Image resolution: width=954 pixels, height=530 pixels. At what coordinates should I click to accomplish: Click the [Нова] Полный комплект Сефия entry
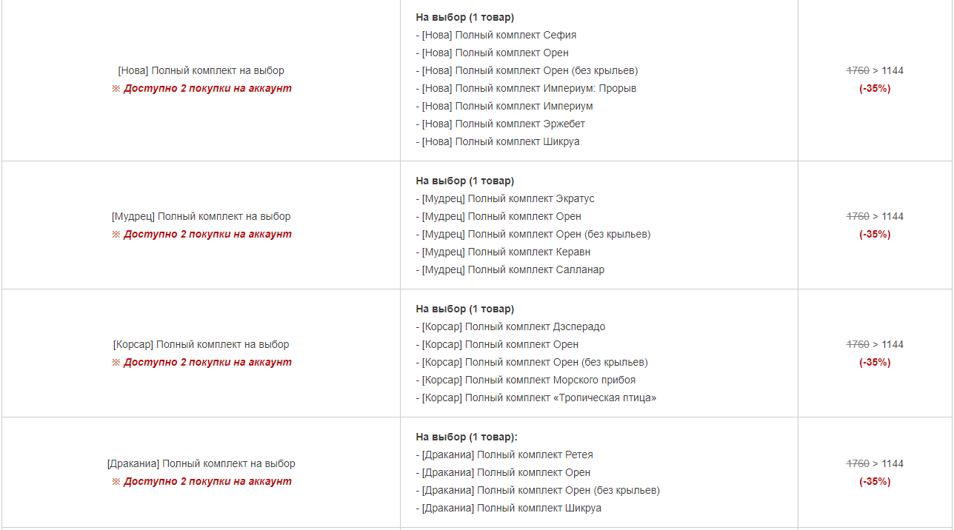point(496,35)
